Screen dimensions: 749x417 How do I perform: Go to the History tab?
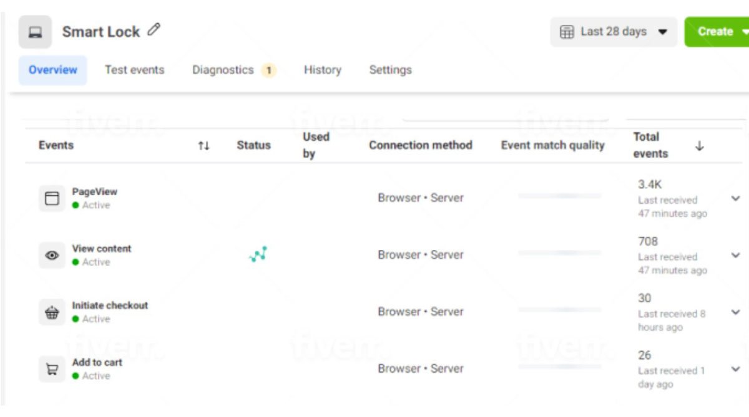[x=322, y=70]
